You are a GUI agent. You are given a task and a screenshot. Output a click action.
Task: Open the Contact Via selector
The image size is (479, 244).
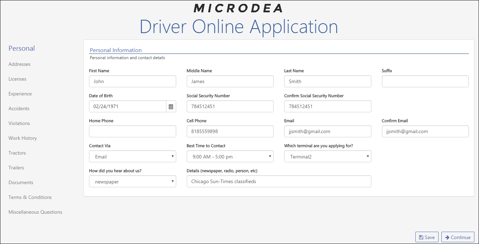point(133,156)
